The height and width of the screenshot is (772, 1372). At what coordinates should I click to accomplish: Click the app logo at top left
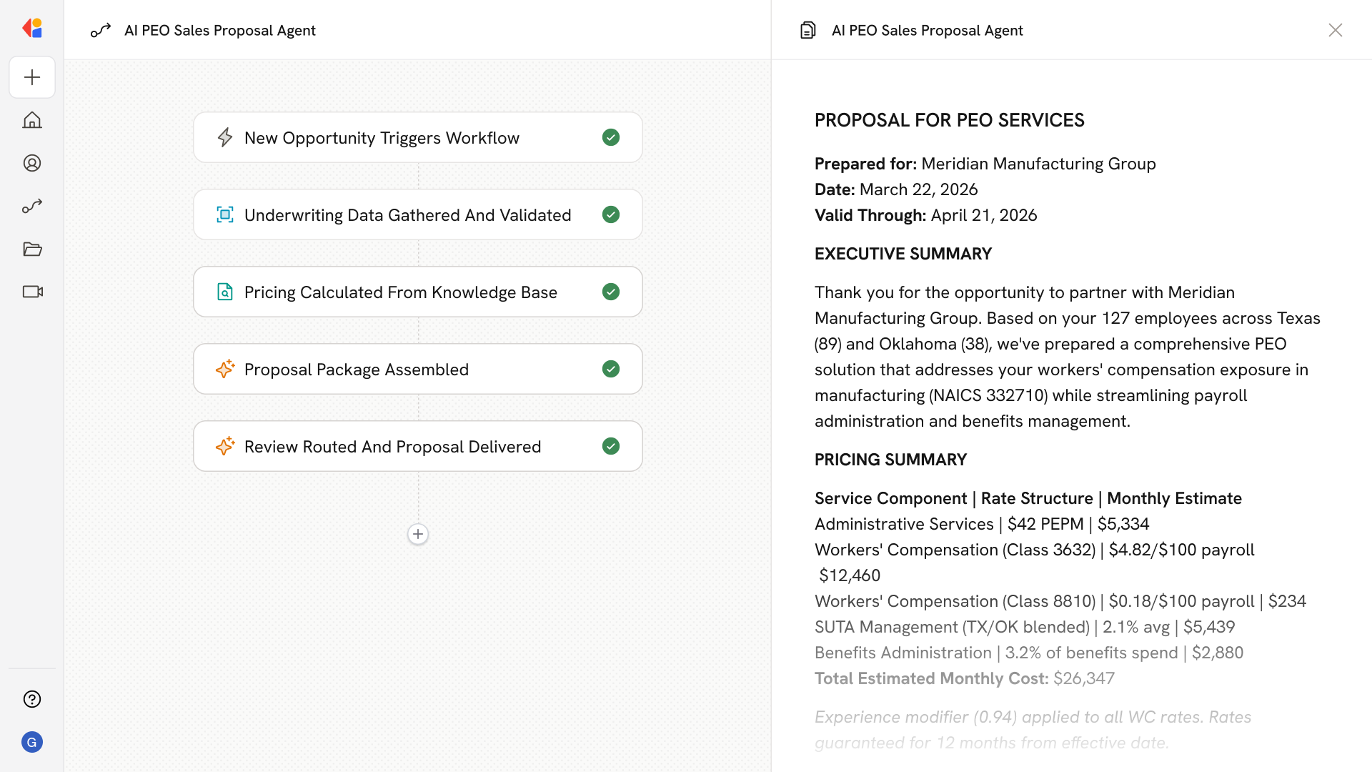[32, 29]
